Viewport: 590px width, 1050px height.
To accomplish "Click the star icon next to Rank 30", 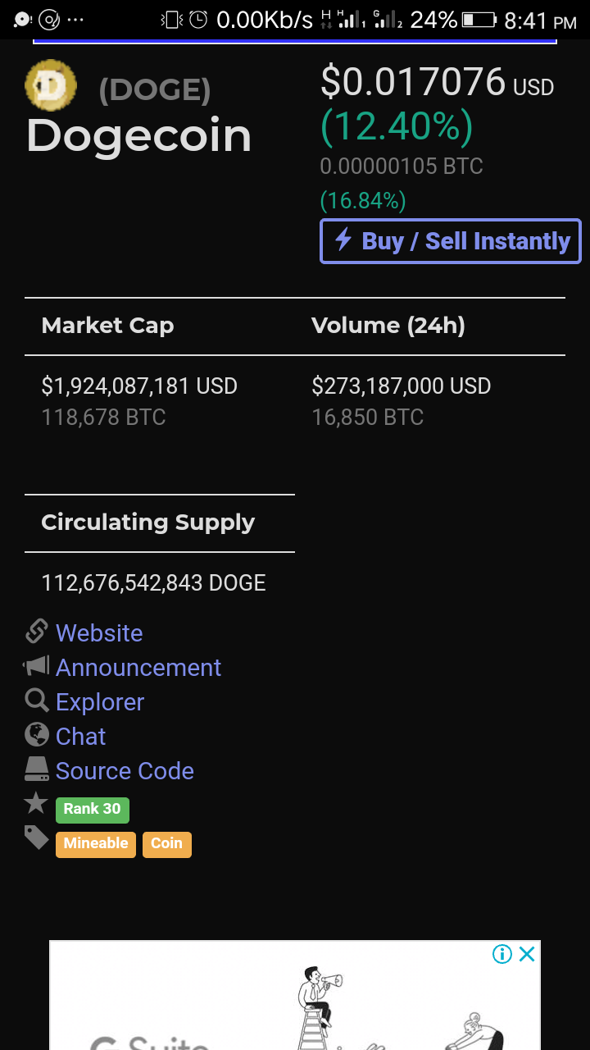I will [36, 804].
